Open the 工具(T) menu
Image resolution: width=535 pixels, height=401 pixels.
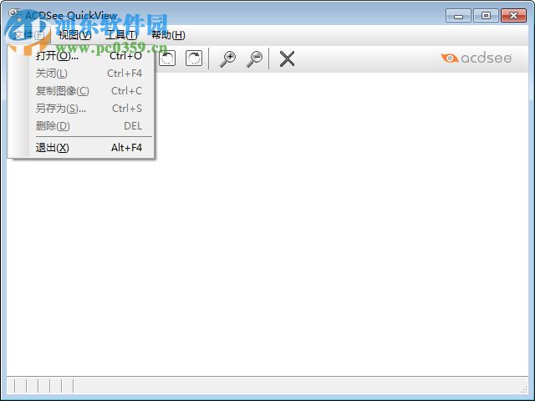121,35
